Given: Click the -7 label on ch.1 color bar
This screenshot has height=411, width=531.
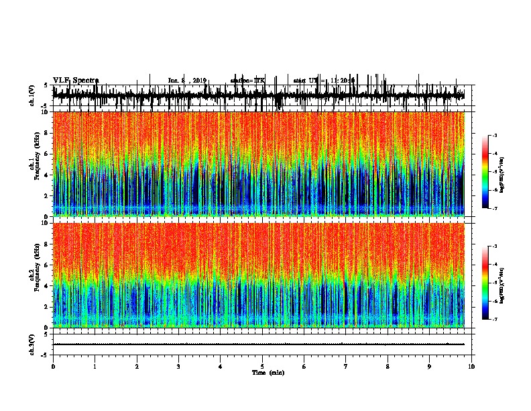Looking at the screenshot, I should [x=494, y=208].
